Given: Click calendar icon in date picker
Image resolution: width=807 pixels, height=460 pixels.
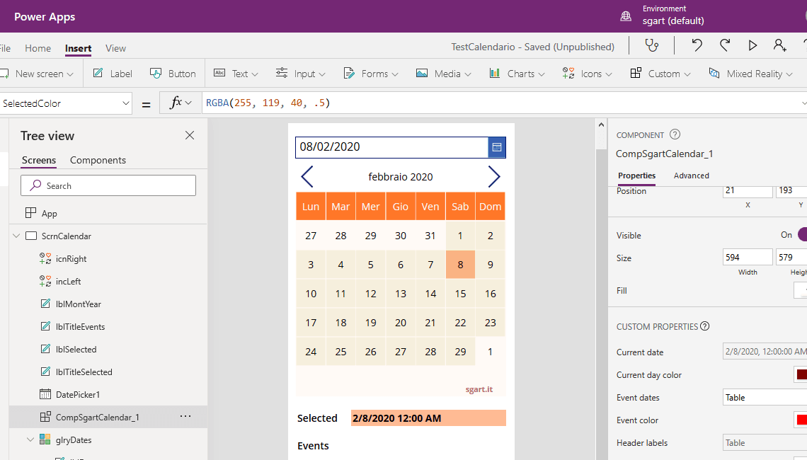Looking at the screenshot, I should click(497, 147).
